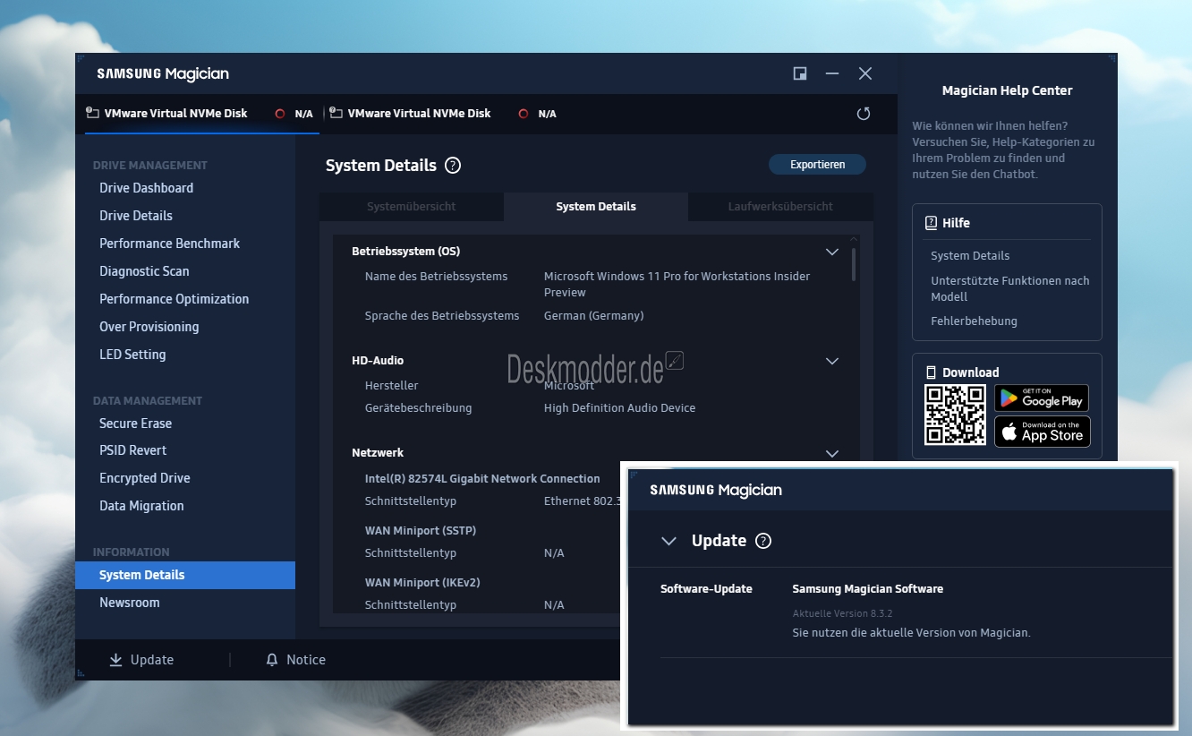This screenshot has height=736, width=1192.
Task: Click the phone icon beside Download
Action: pos(931,372)
